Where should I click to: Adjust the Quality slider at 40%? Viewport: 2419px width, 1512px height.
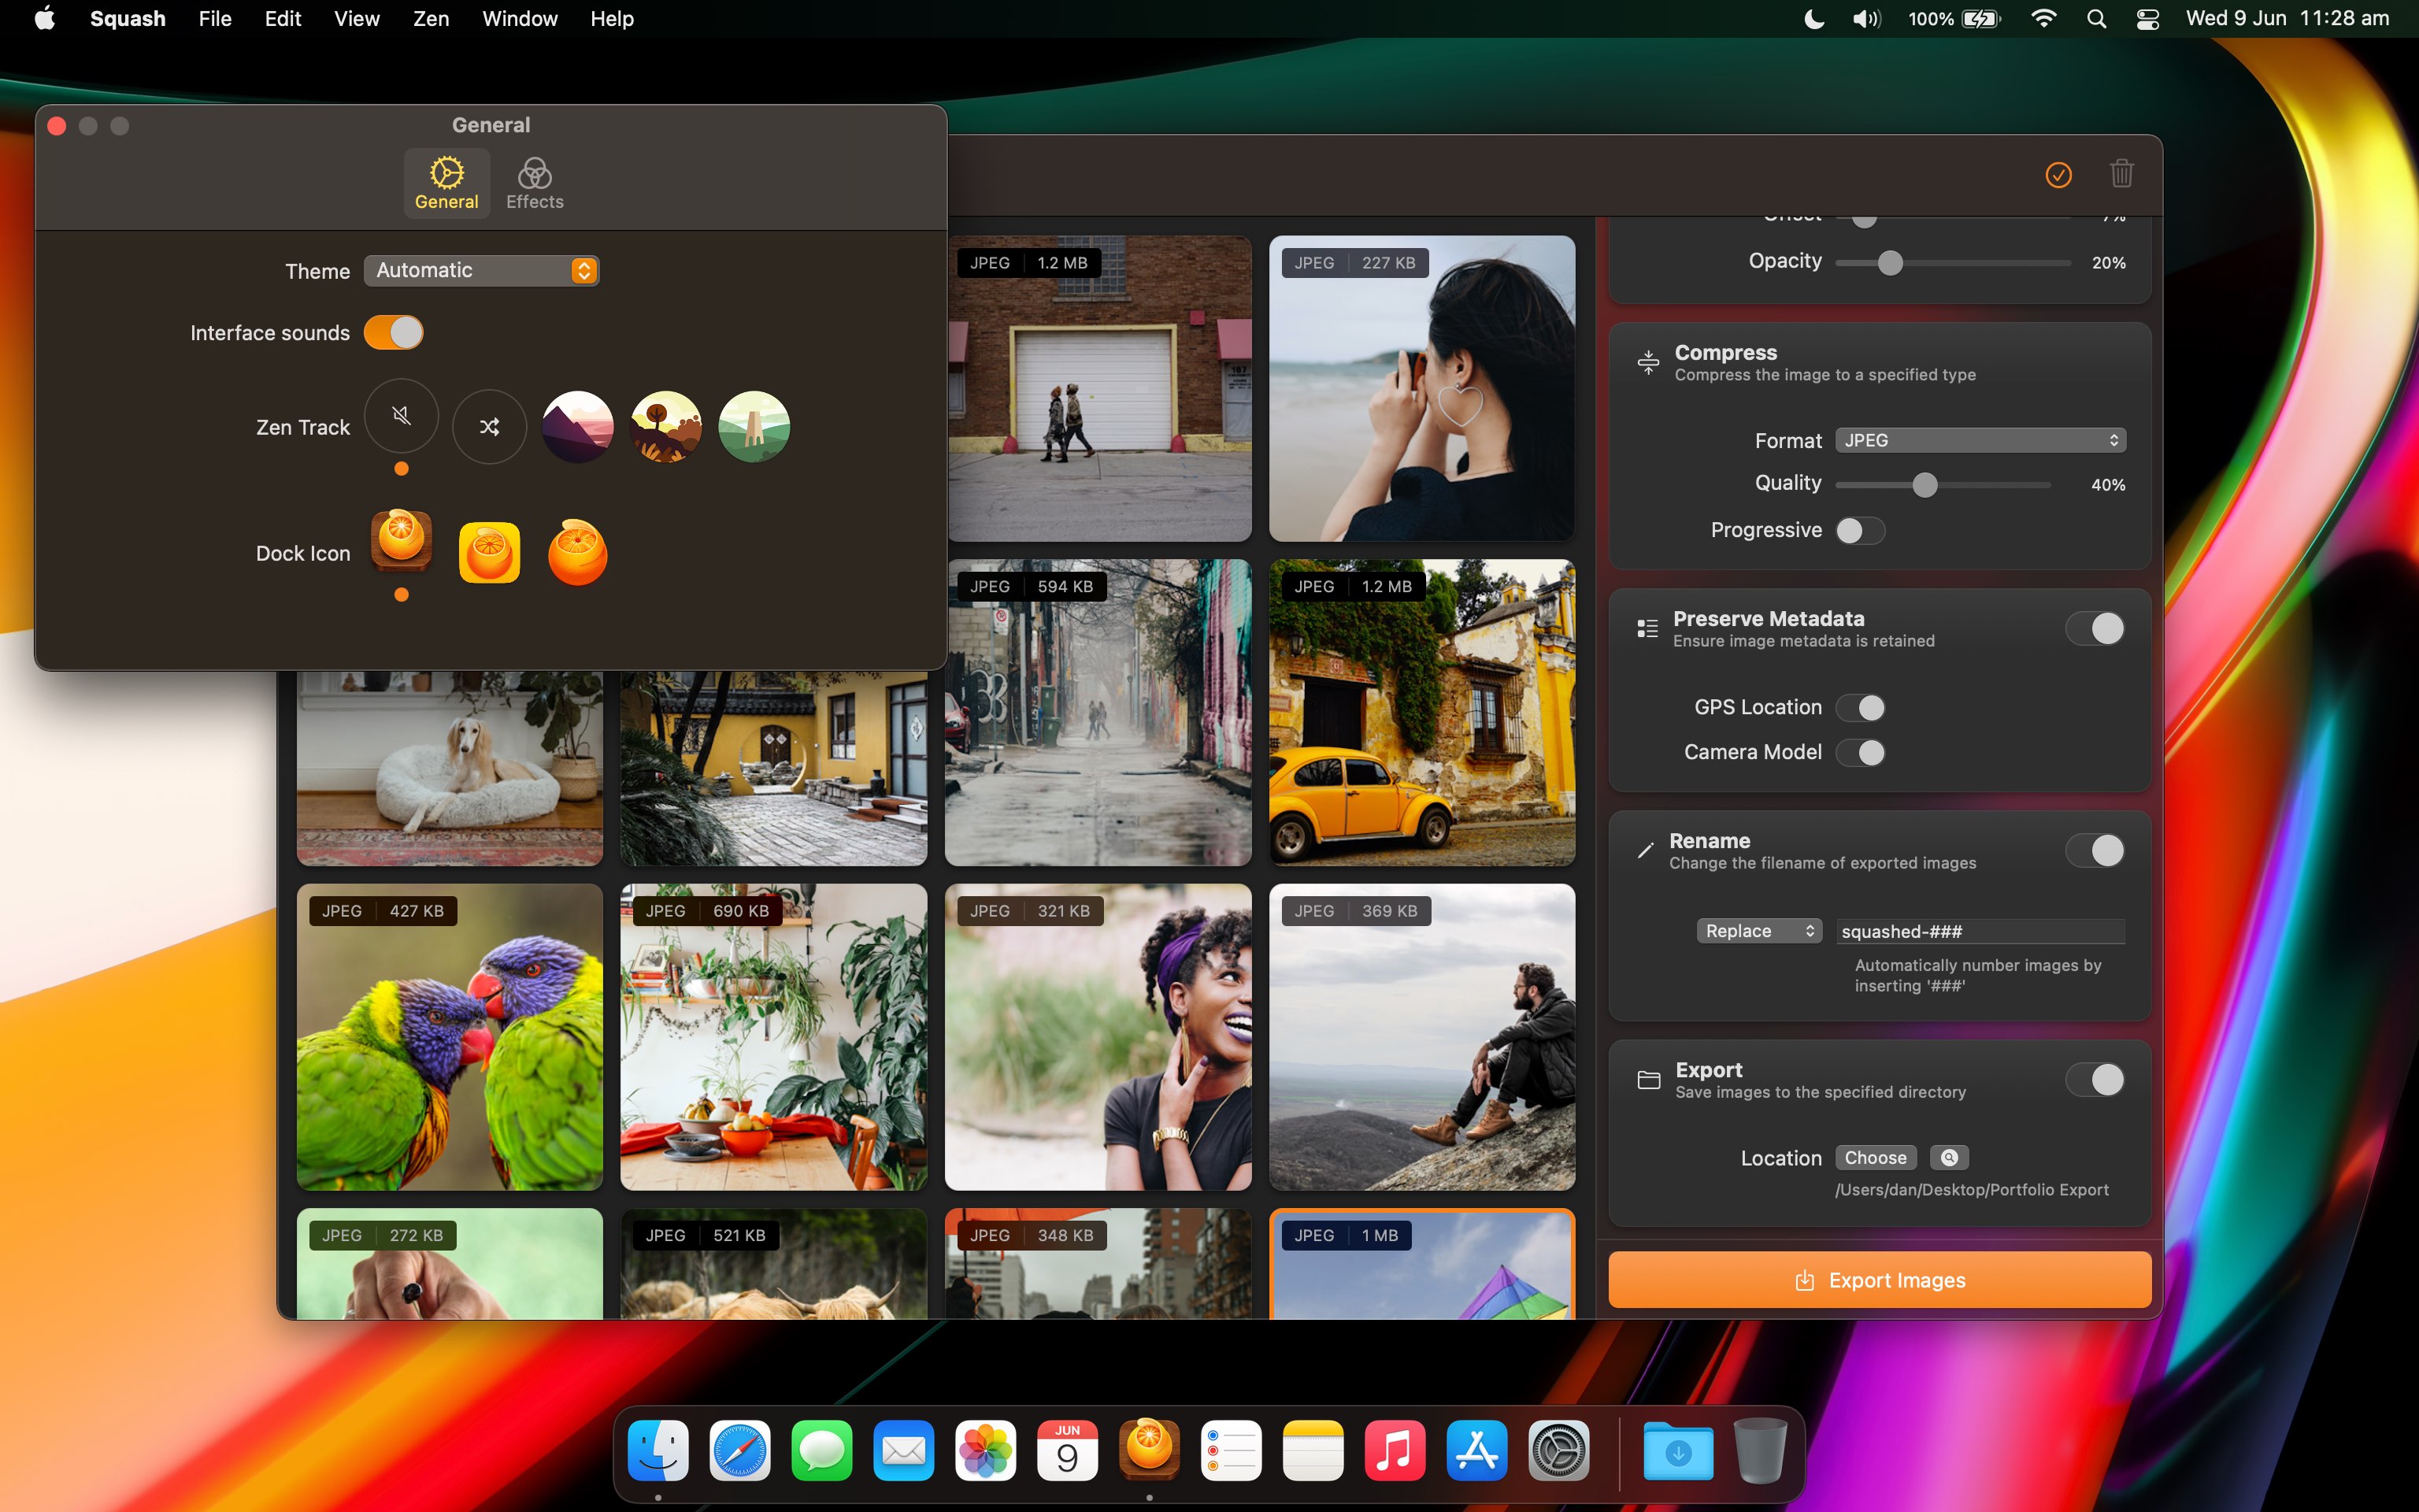pyautogui.click(x=1943, y=485)
